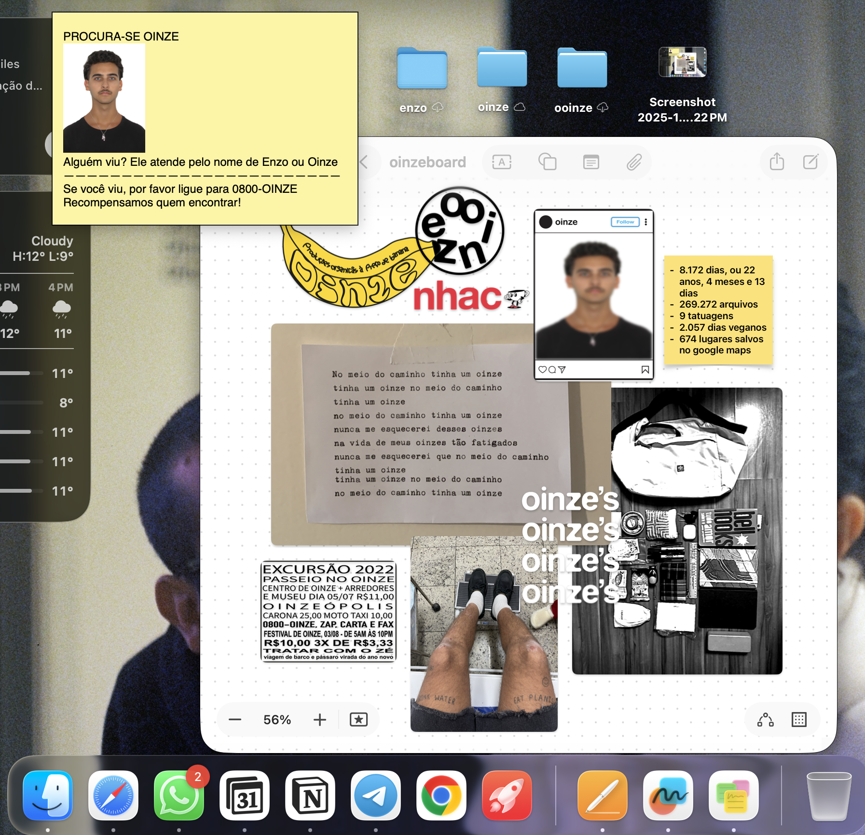Image resolution: width=865 pixels, height=835 pixels.
Task: Open the Pages app in the dock
Action: (x=603, y=795)
